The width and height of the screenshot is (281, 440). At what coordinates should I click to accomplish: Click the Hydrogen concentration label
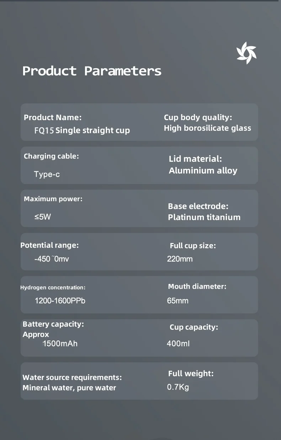[53, 288]
